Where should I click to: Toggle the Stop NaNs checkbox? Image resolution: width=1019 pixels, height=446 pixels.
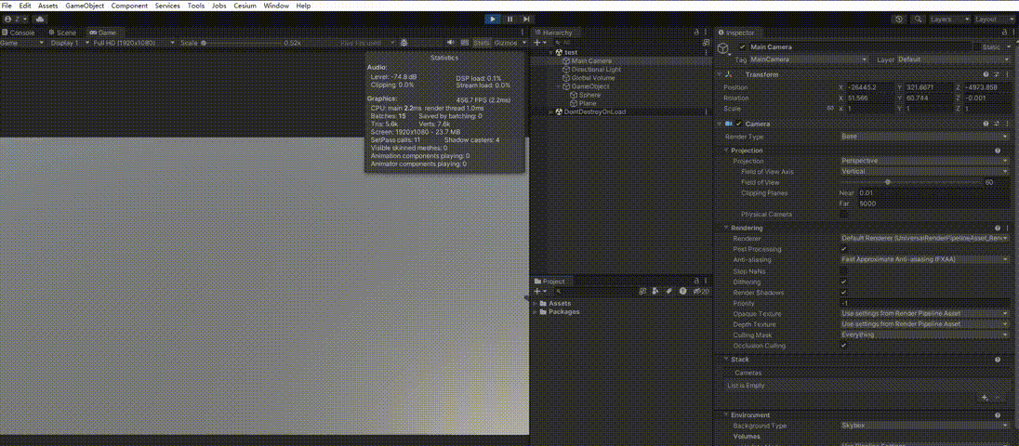[x=843, y=270]
